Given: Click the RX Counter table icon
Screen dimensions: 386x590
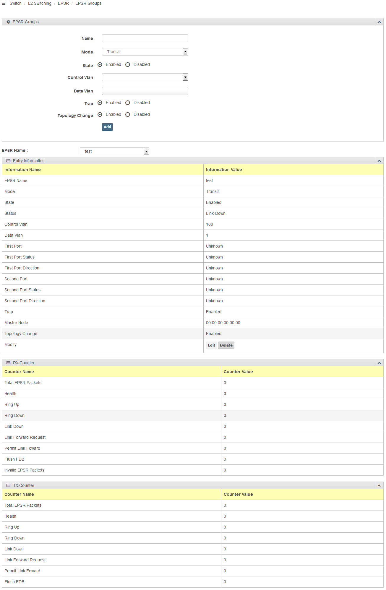Looking at the screenshot, I should pos(8,363).
